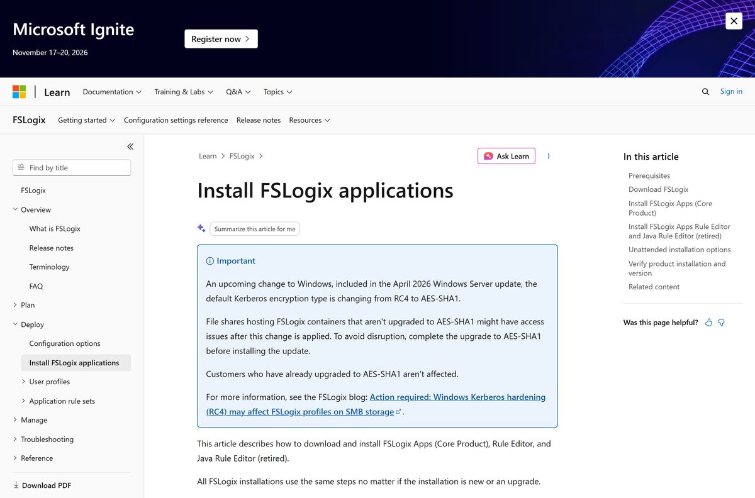755x498 pixels.
Task: Expand the Manage tree section
Action: (15, 419)
